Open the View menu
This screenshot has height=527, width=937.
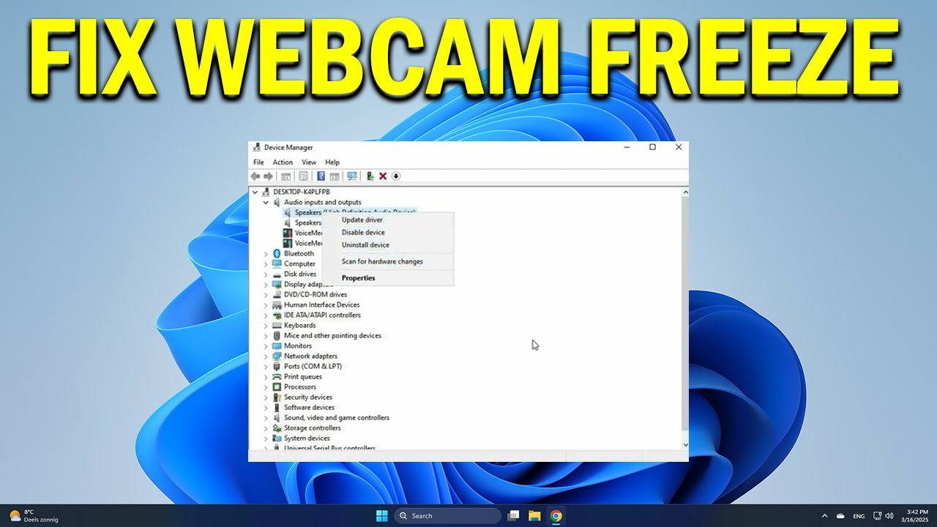[x=309, y=162]
